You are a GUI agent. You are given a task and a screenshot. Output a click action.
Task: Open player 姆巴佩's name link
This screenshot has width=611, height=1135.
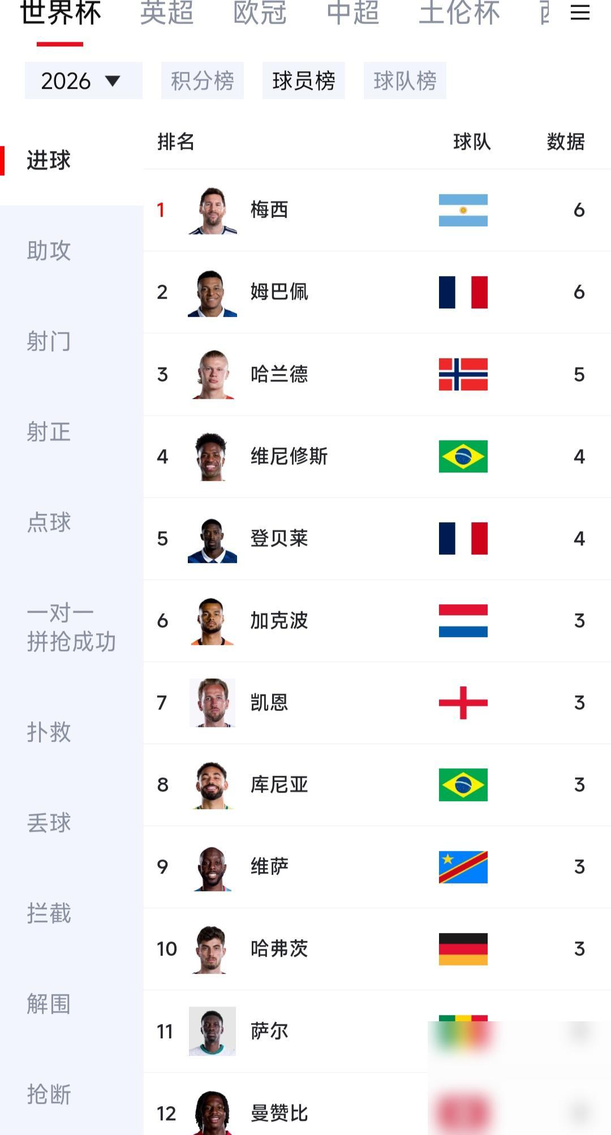tap(279, 292)
